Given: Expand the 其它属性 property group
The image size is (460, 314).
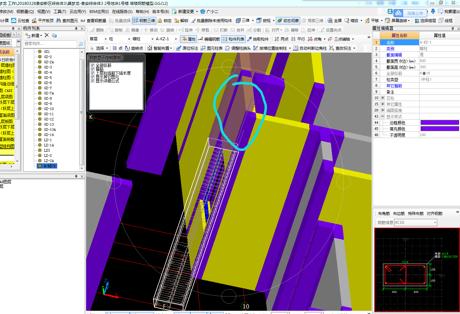Looking at the screenshot, I should point(383,104).
